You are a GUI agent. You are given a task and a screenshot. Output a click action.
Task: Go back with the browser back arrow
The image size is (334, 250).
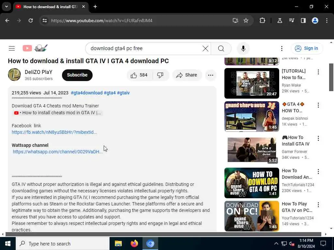[7, 21]
